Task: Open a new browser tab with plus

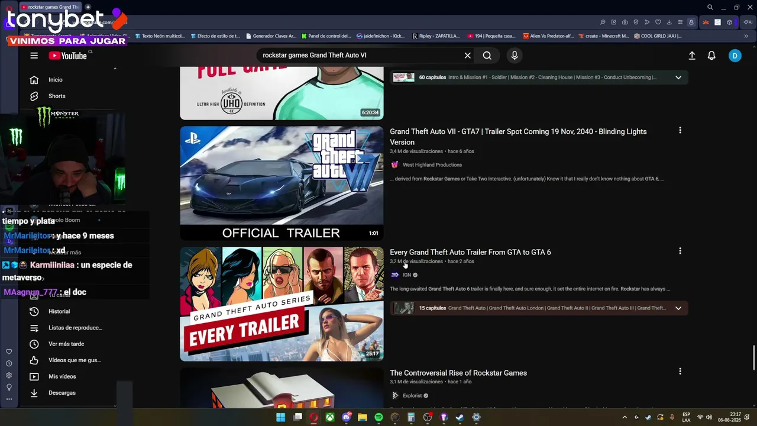Action: coord(88,7)
